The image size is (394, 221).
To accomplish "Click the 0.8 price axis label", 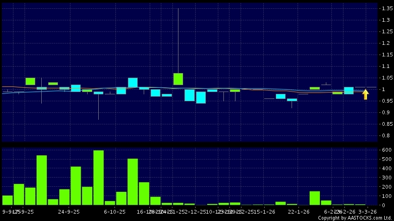I will pyautogui.click(x=386, y=136).
